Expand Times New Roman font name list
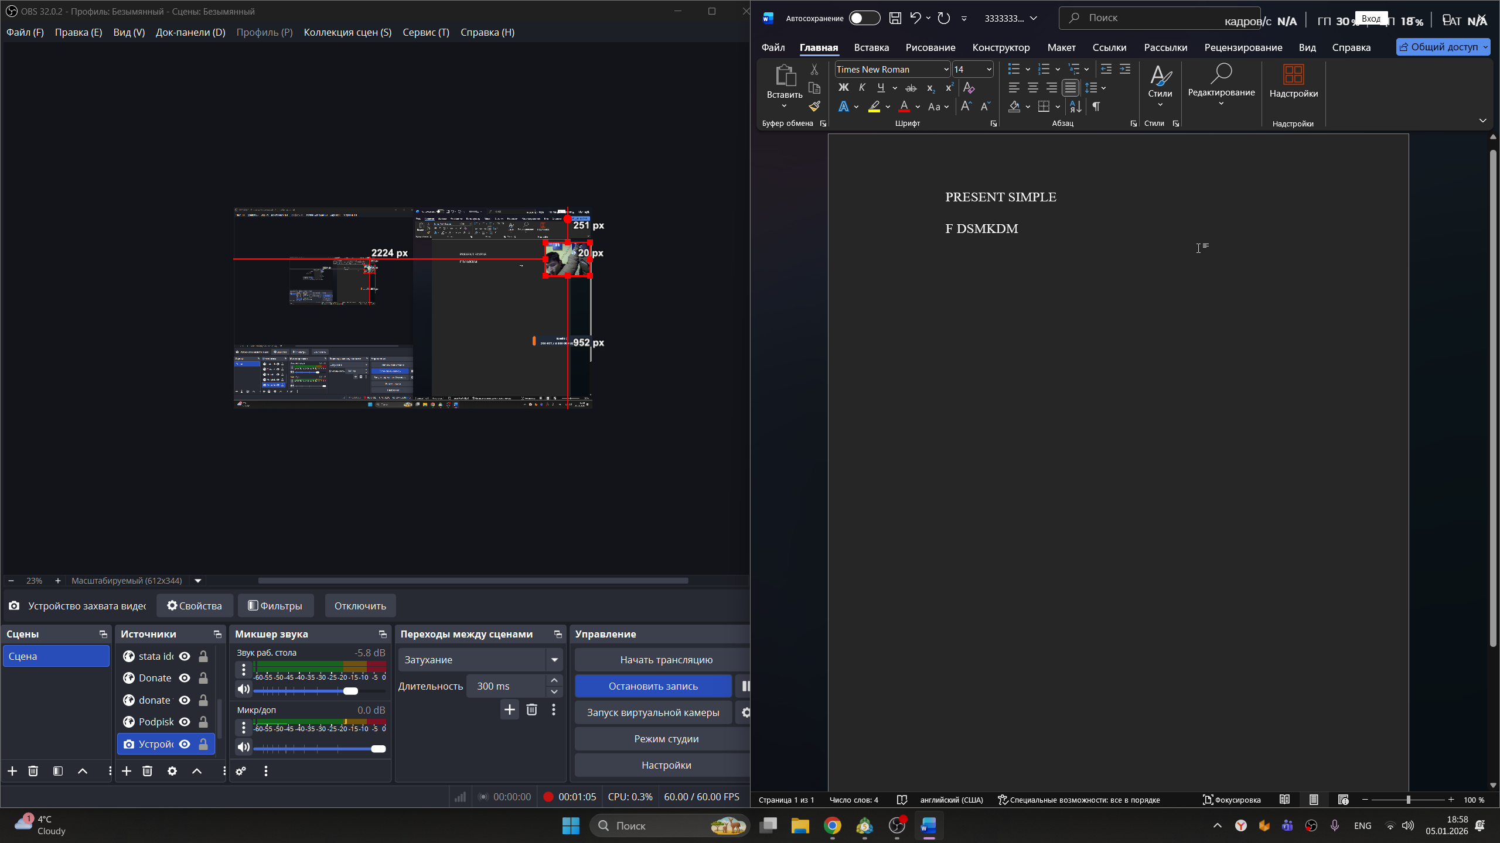1500x843 pixels. pos(946,69)
